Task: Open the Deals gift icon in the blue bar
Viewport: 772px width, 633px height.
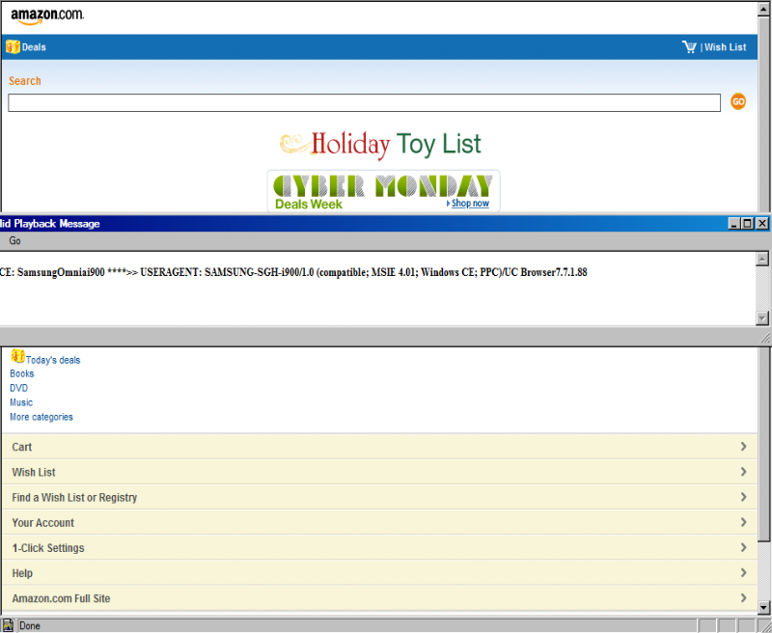Action: pyautogui.click(x=13, y=46)
